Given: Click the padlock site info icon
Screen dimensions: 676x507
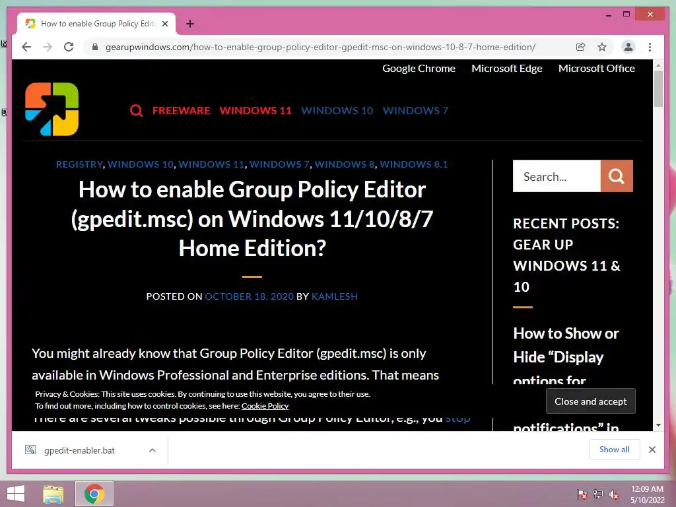Looking at the screenshot, I should click(95, 47).
